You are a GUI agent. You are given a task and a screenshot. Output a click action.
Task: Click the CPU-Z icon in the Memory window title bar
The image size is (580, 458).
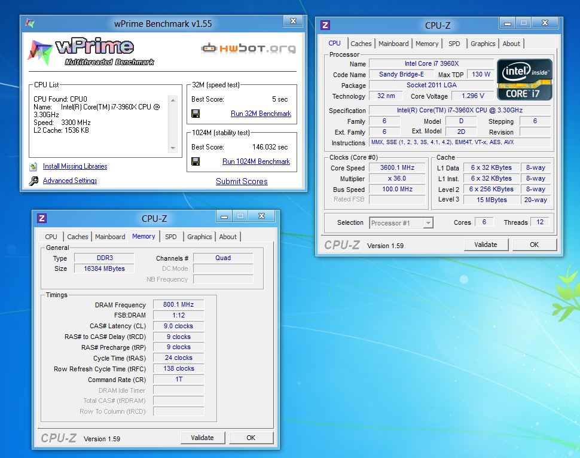pyautogui.click(x=42, y=219)
